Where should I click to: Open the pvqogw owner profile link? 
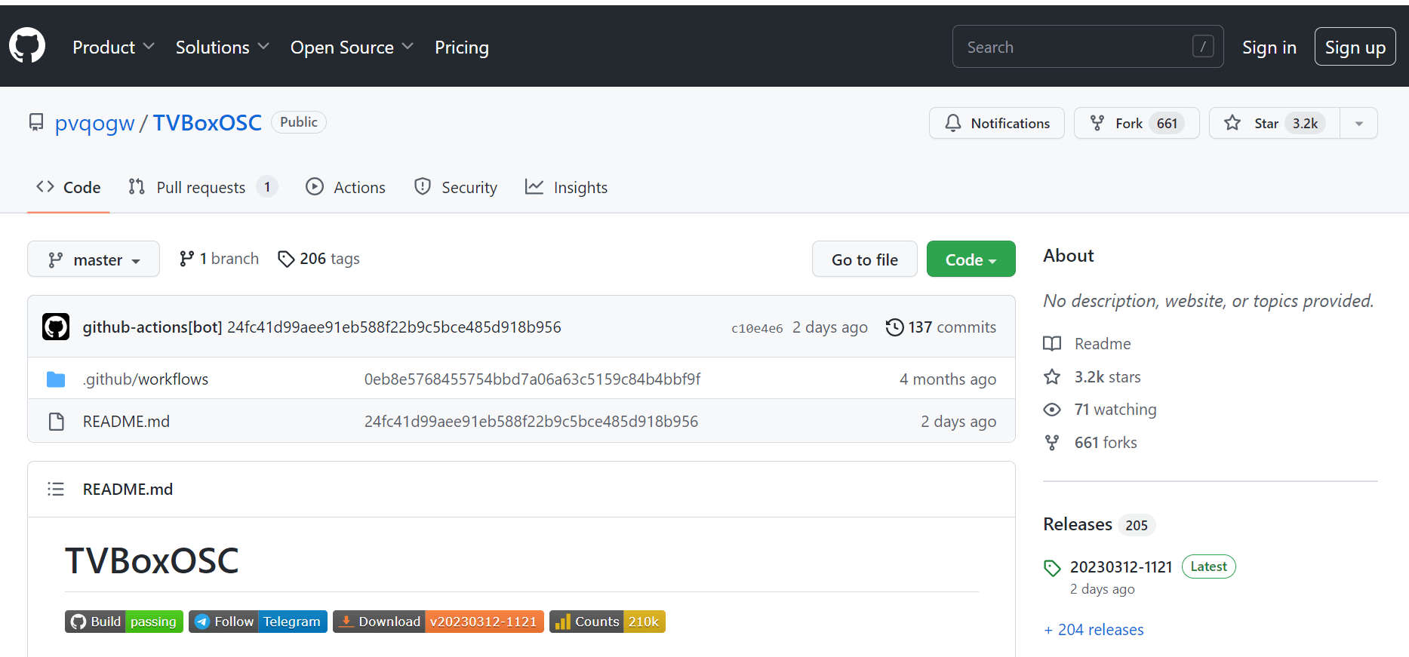tap(94, 123)
